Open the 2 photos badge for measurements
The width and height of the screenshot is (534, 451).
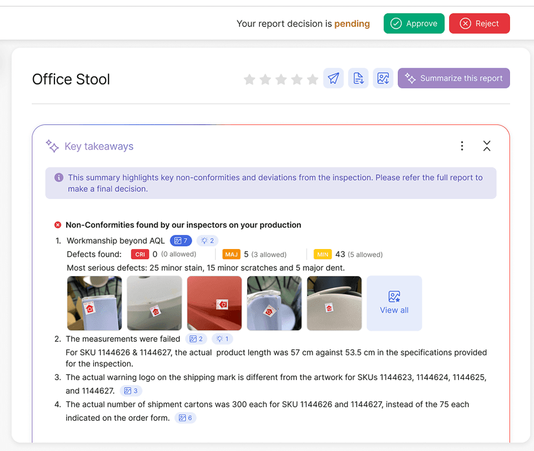(196, 339)
